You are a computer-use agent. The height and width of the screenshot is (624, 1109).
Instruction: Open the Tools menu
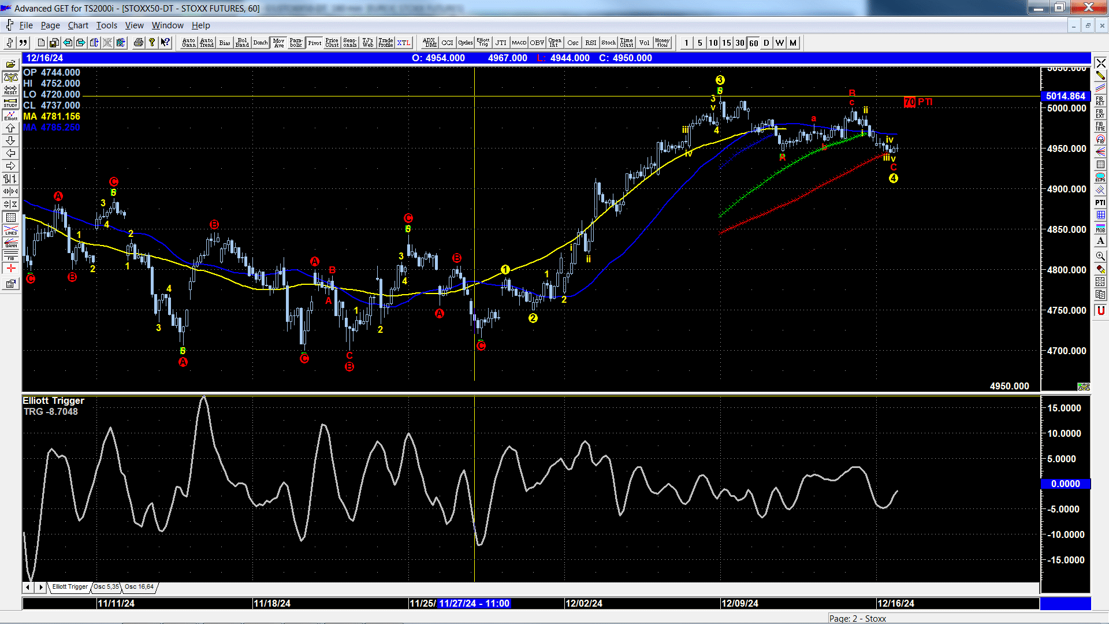click(106, 25)
